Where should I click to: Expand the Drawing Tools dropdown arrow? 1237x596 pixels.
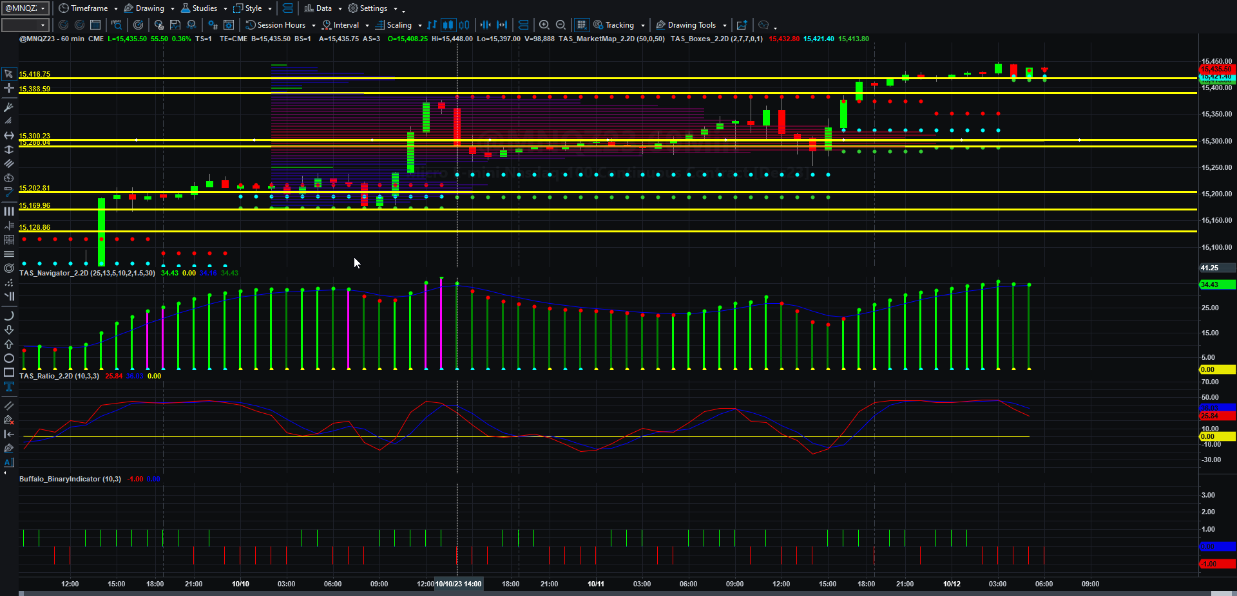click(x=725, y=25)
